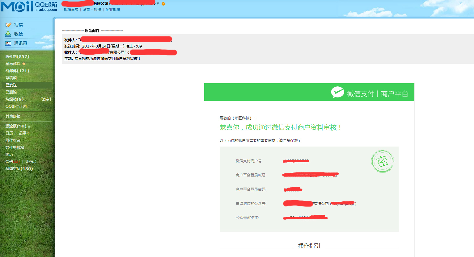This screenshot has height=257, width=474.
Task: Open 文件中转站 in sidebar
Action: click(x=15, y=147)
